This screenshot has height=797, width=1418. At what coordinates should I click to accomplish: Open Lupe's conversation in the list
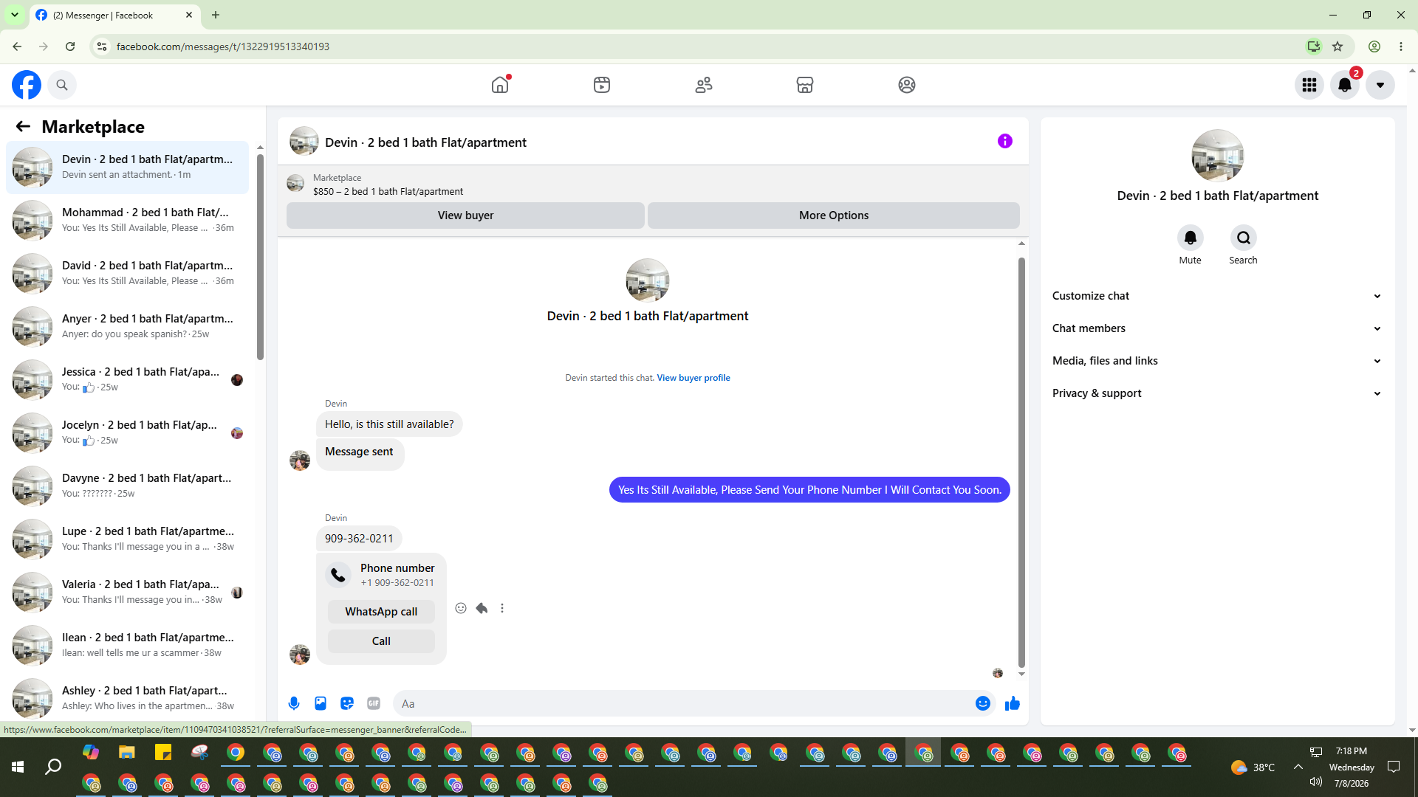[x=127, y=539]
